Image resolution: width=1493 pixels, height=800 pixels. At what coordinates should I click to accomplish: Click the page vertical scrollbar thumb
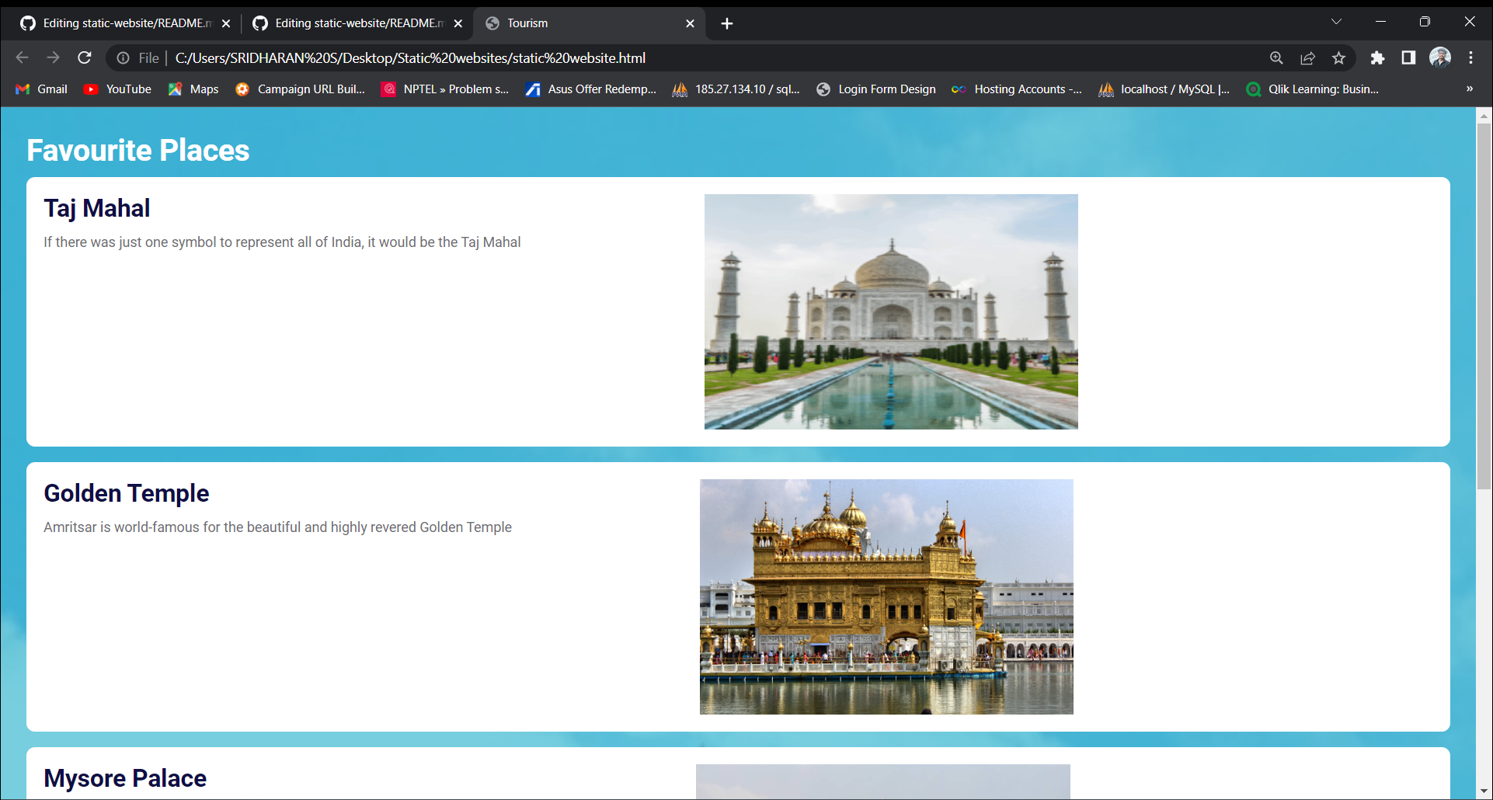click(1484, 306)
